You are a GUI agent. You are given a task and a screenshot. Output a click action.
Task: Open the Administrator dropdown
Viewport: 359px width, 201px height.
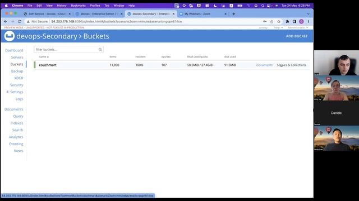tap(298, 27)
